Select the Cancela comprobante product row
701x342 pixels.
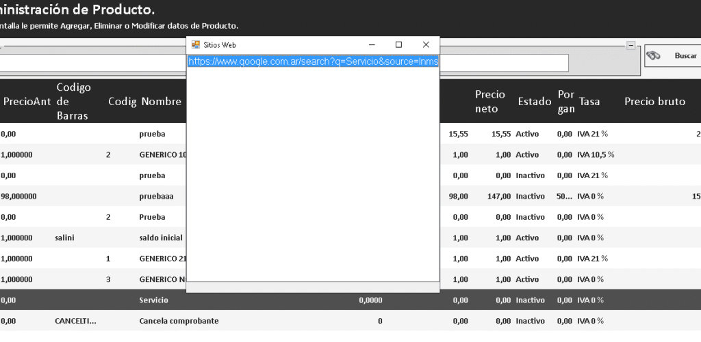point(179,321)
